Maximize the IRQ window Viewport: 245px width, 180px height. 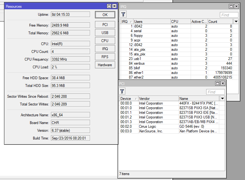[x=231, y=6]
